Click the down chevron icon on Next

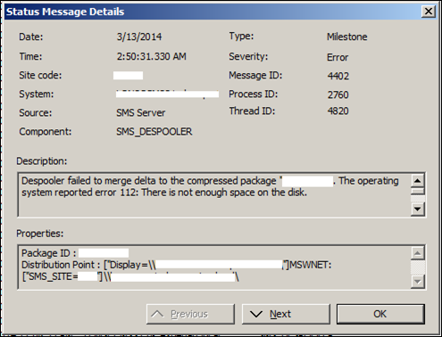coord(256,314)
